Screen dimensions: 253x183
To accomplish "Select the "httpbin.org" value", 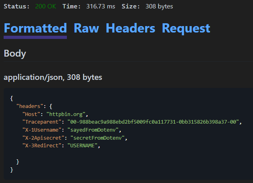I will 66,114.
